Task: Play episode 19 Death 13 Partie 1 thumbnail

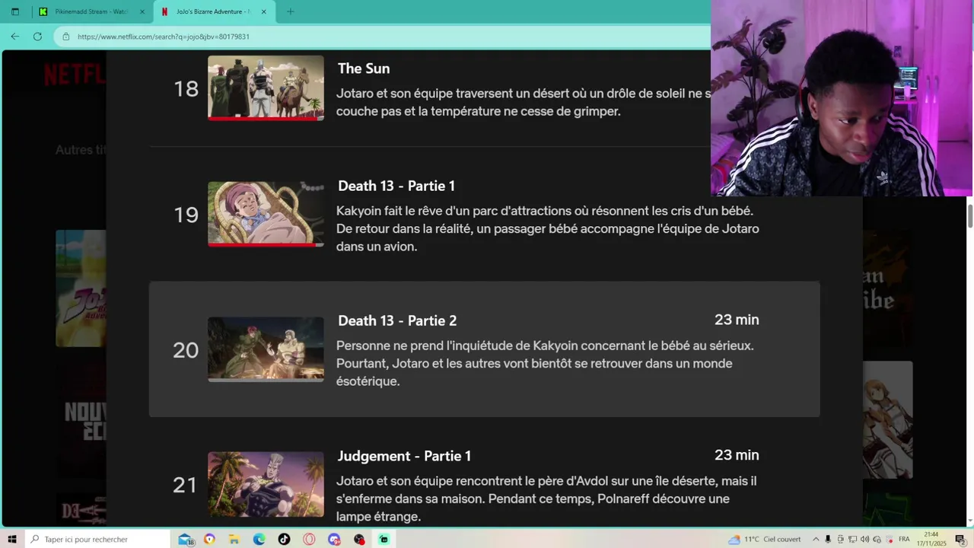Action: coord(266,214)
